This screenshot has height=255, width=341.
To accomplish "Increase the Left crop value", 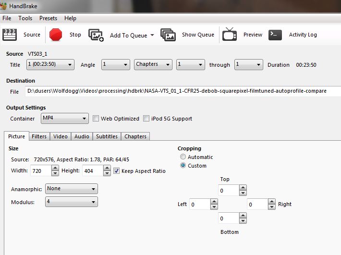I will tap(214, 202).
